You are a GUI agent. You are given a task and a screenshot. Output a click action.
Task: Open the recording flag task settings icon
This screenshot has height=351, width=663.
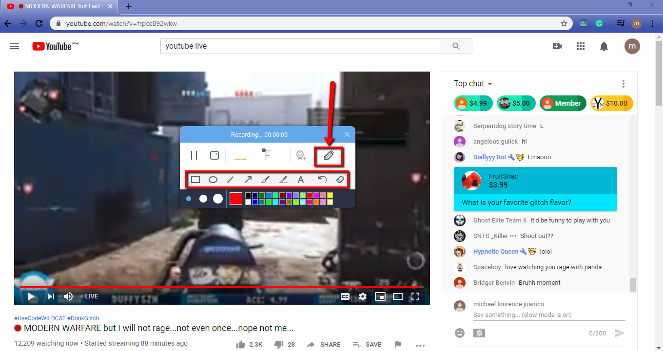(267, 155)
